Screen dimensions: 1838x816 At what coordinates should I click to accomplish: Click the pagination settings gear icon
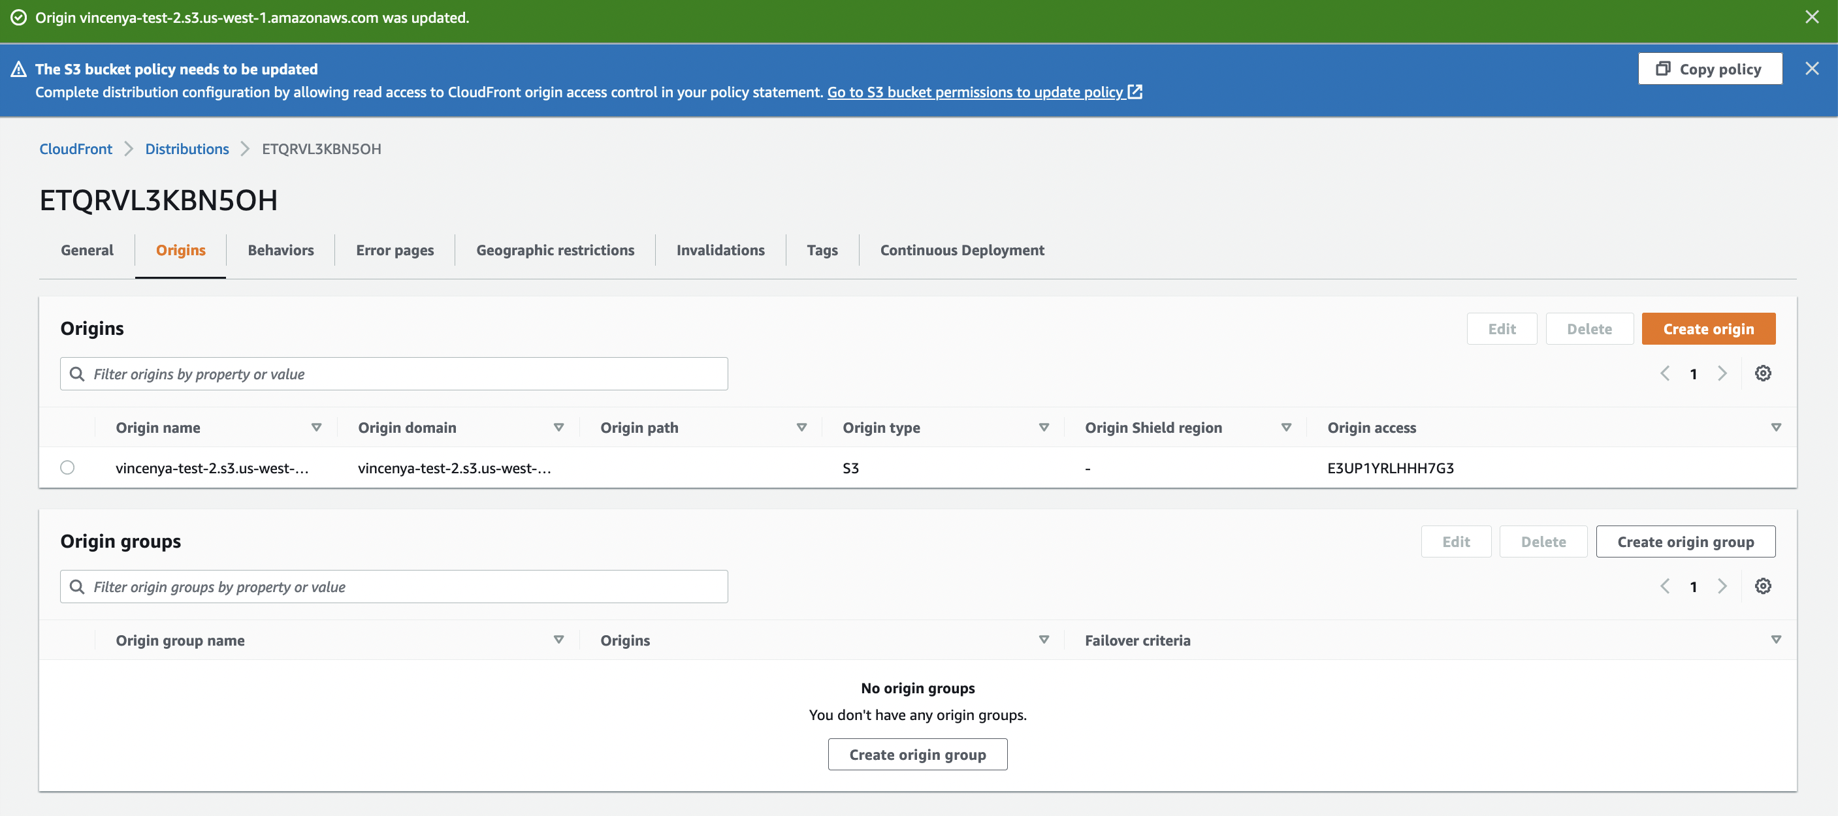click(x=1763, y=373)
